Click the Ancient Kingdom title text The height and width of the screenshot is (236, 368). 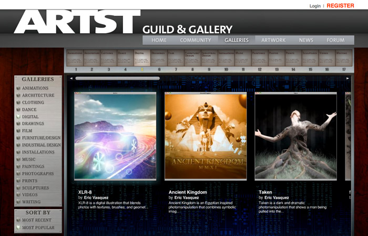coord(188,192)
